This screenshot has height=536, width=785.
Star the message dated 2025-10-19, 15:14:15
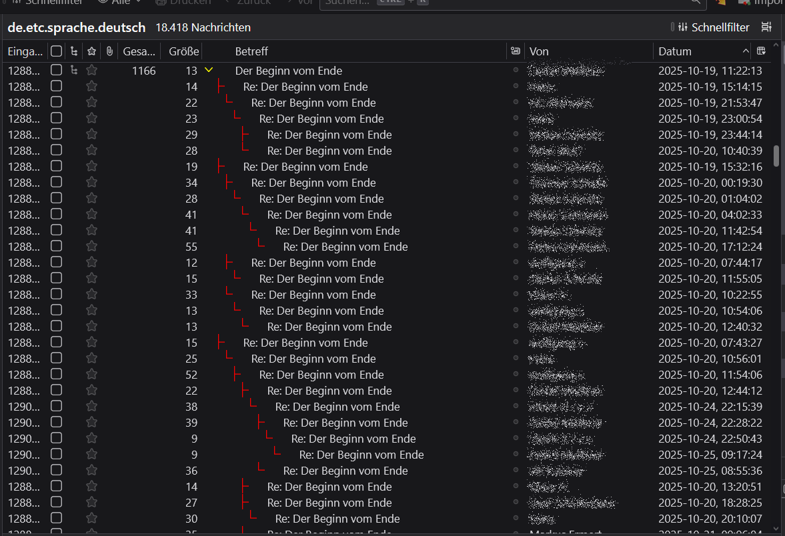click(91, 87)
